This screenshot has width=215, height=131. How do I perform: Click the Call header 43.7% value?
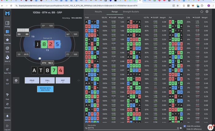[146, 17]
